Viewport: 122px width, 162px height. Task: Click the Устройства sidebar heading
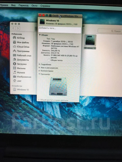pyautogui.click(x=17, y=86)
